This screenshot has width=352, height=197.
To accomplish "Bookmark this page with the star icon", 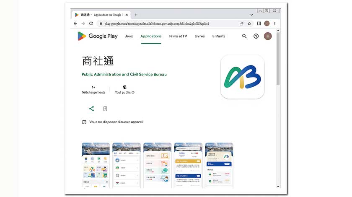I will click(249, 23).
